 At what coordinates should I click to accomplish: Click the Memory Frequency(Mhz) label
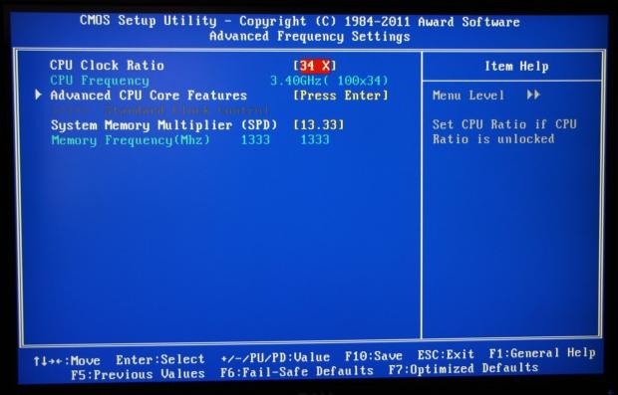(131, 140)
